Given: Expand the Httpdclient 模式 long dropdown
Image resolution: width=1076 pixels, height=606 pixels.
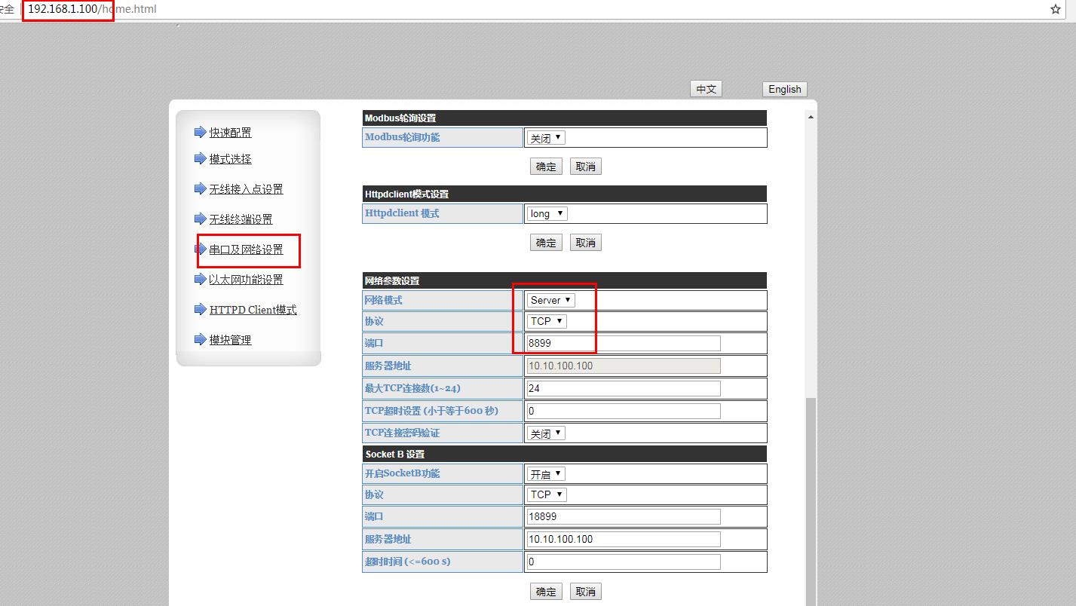Looking at the screenshot, I should click(547, 213).
